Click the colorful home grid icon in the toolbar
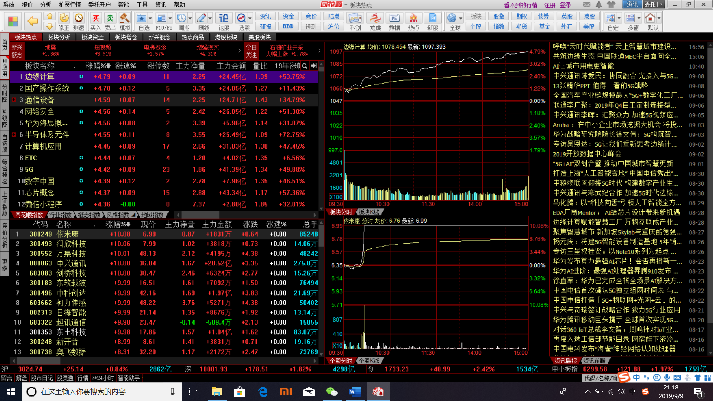Image resolution: width=713 pixels, height=401 pixels. pos(13,21)
